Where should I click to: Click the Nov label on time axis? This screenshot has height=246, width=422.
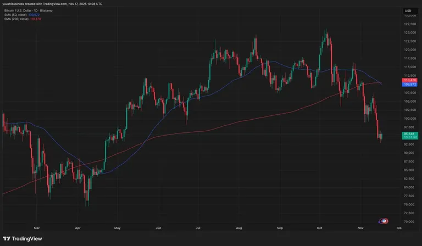click(x=360, y=228)
